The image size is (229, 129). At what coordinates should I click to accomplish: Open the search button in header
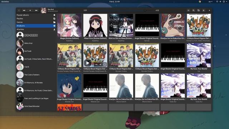[x=194, y=10]
